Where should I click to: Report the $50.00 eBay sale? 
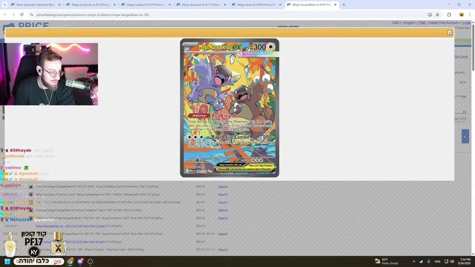pos(223,234)
